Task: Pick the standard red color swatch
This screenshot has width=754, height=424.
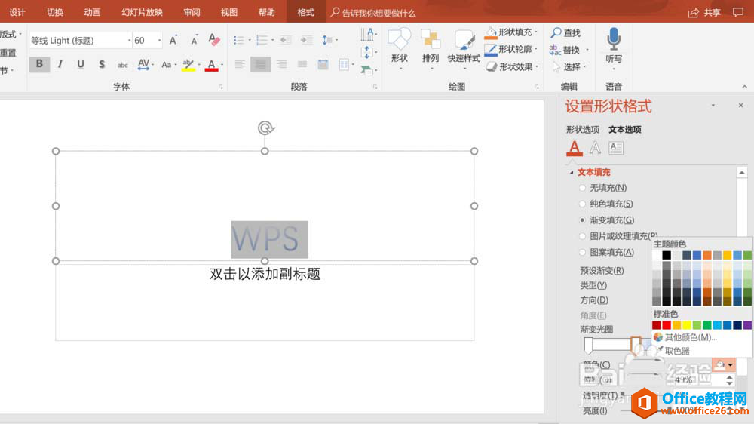Action: tap(667, 325)
